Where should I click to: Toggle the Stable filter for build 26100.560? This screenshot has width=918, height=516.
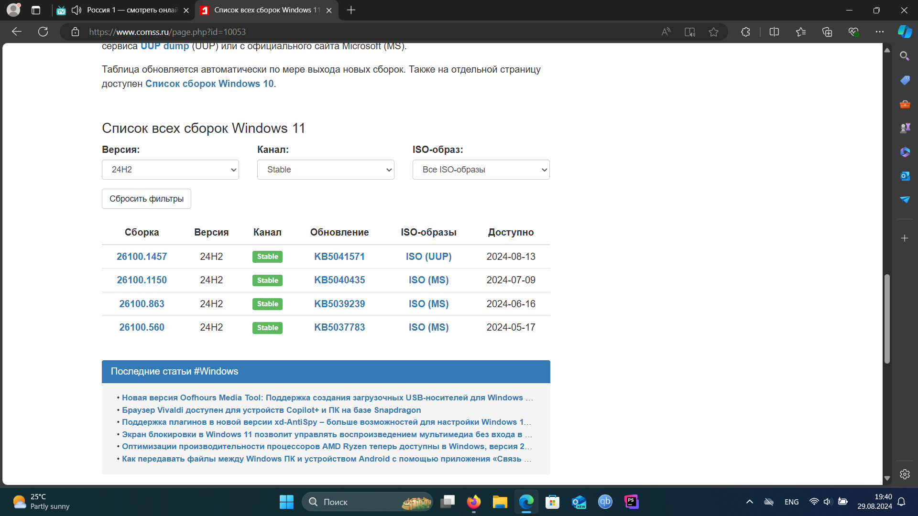(268, 327)
